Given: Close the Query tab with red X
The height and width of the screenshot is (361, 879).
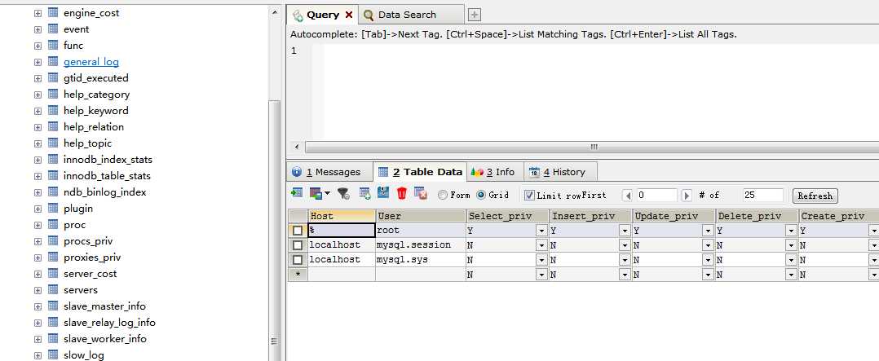Looking at the screenshot, I should 349,15.
